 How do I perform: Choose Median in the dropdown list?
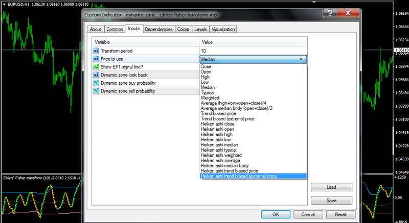pos(253,87)
